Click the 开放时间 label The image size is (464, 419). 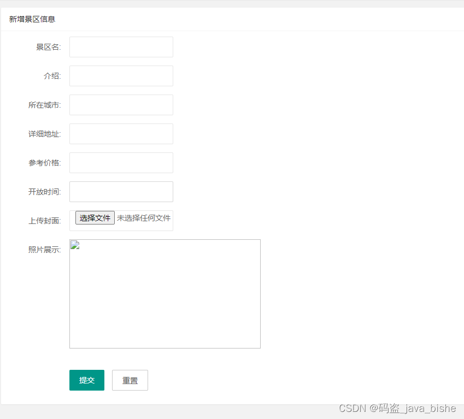pyautogui.click(x=45, y=192)
